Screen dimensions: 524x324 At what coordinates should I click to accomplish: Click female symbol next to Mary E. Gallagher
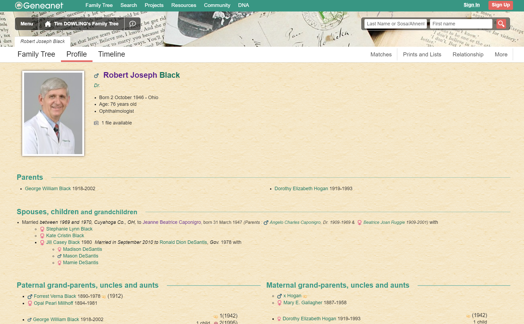point(279,303)
